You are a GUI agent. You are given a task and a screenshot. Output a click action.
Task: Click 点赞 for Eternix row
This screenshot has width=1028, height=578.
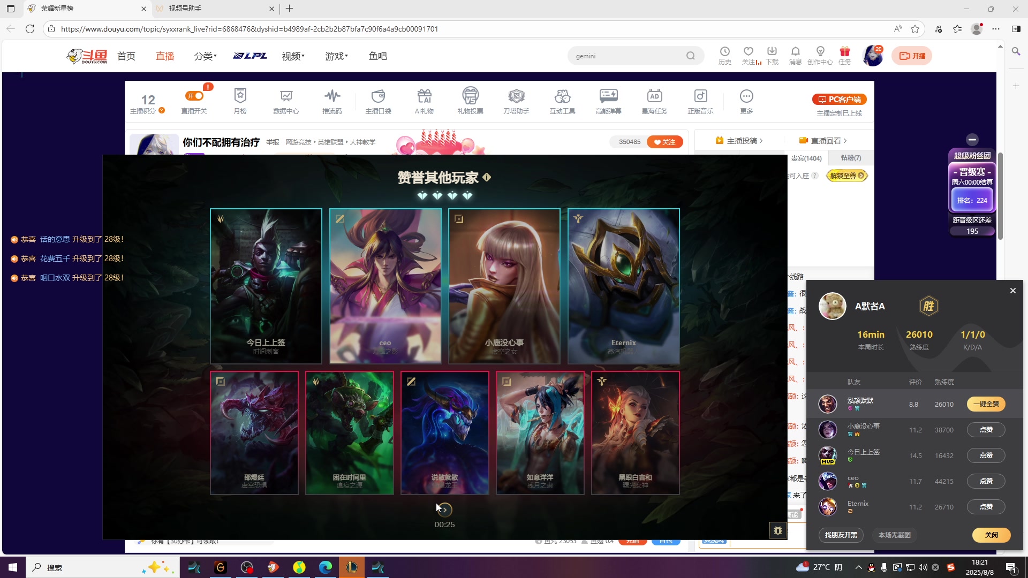[986, 507]
